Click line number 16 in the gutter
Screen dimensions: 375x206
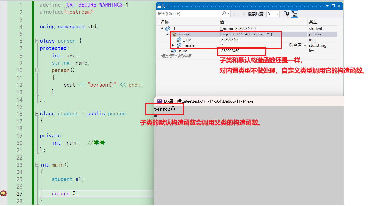pos(19,114)
